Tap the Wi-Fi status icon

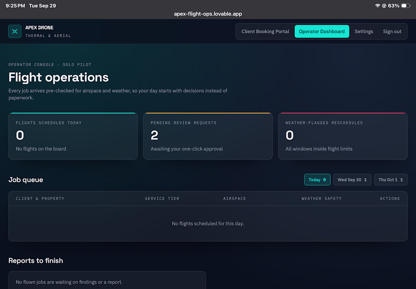tap(377, 6)
